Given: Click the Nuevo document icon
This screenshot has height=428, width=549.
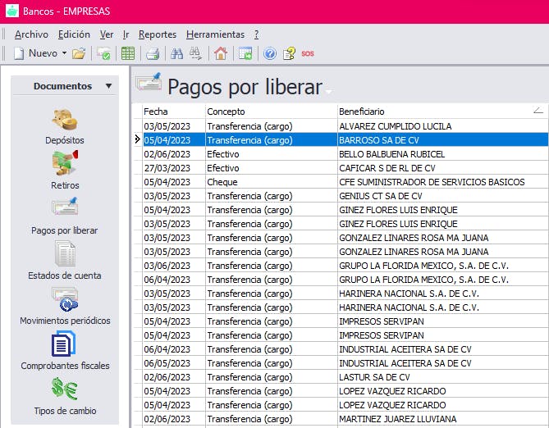Looking at the screenshot, I should (x=19, y=53).
